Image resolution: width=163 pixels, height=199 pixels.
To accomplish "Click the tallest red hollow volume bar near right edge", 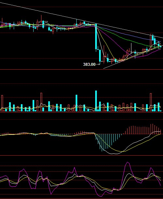I will [151, 102].
